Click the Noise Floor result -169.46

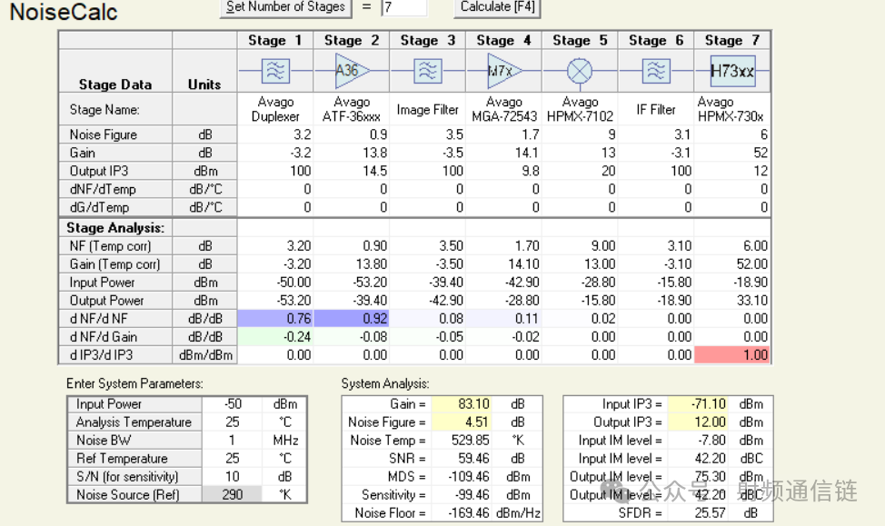click(462, 512)
